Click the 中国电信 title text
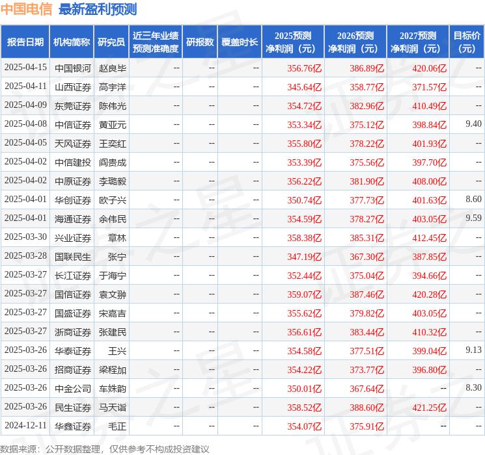 pos(26,9)
